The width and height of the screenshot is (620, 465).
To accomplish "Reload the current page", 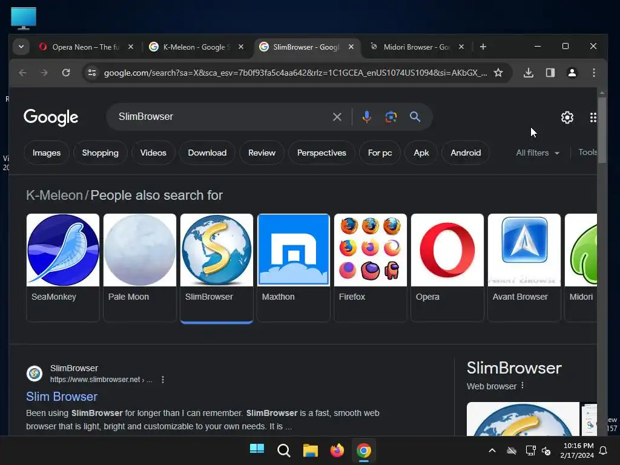I will click(66, 73).
